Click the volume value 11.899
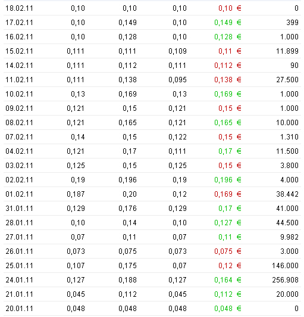 point(287,51)
